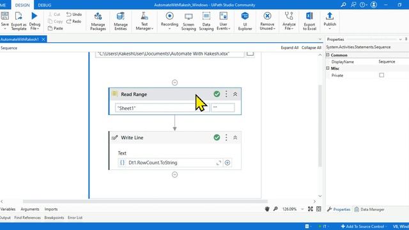Open the Imports panel
Screen dimensions: 409x230
tap(51, 209)
